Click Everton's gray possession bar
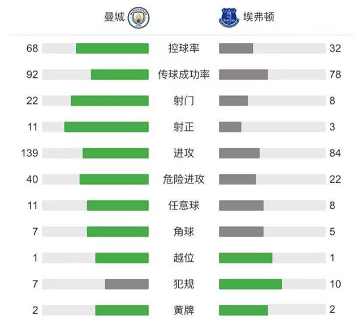 point(236,49)
